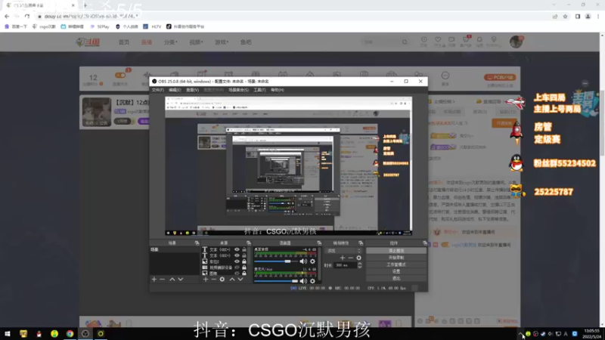Open OBS 文件(F) menu
605x340 pixels.
tap(157, 90)
